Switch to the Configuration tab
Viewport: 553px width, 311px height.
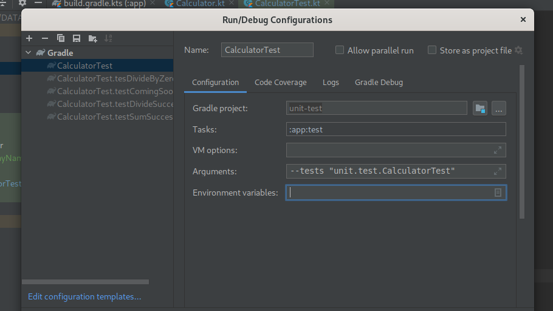[x=216, y=83]
